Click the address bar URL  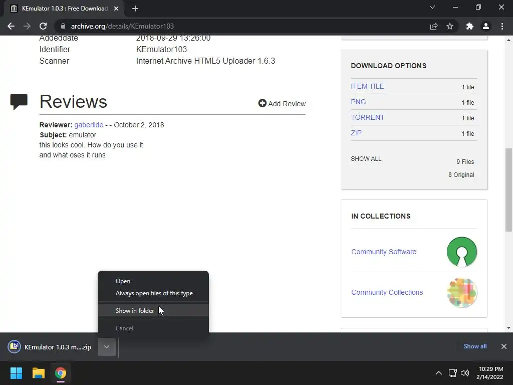coord(122,26)
